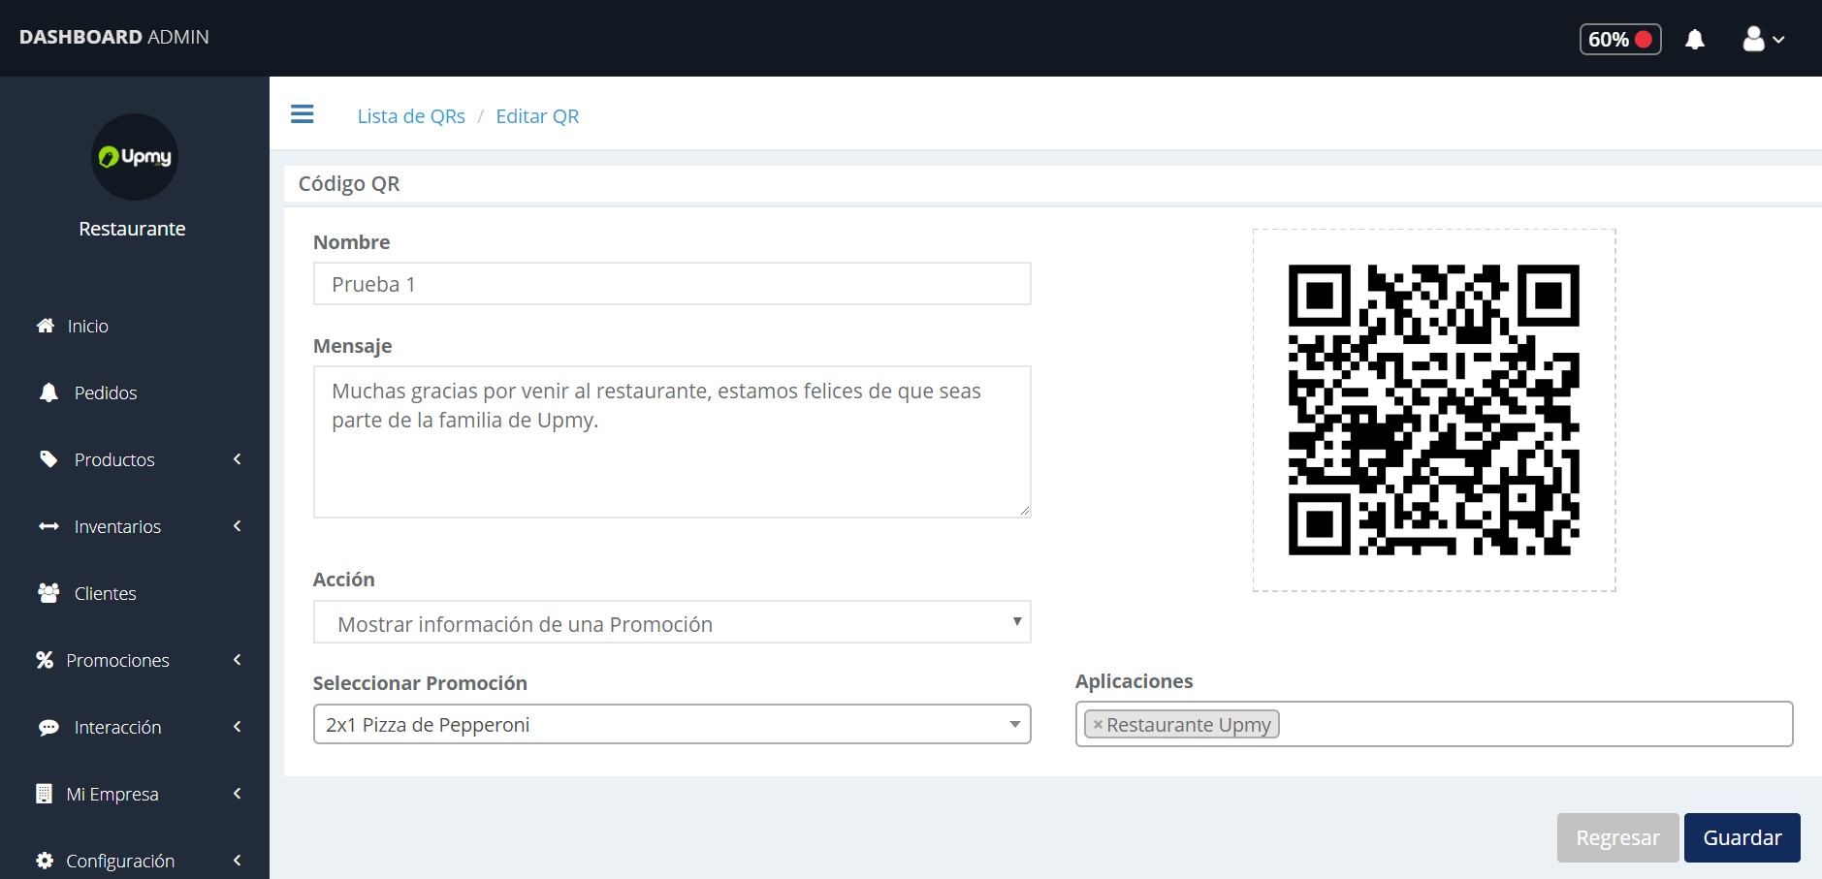1822x879 pixels.
Task: Click the Upmy logo avatar
Action: click(135, 157)
